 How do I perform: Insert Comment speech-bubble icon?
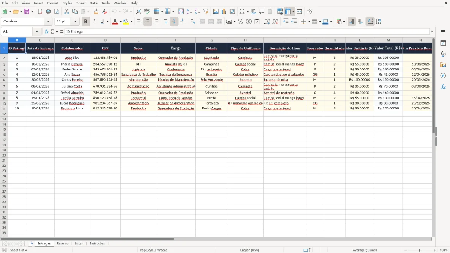[x=262, y=12]
